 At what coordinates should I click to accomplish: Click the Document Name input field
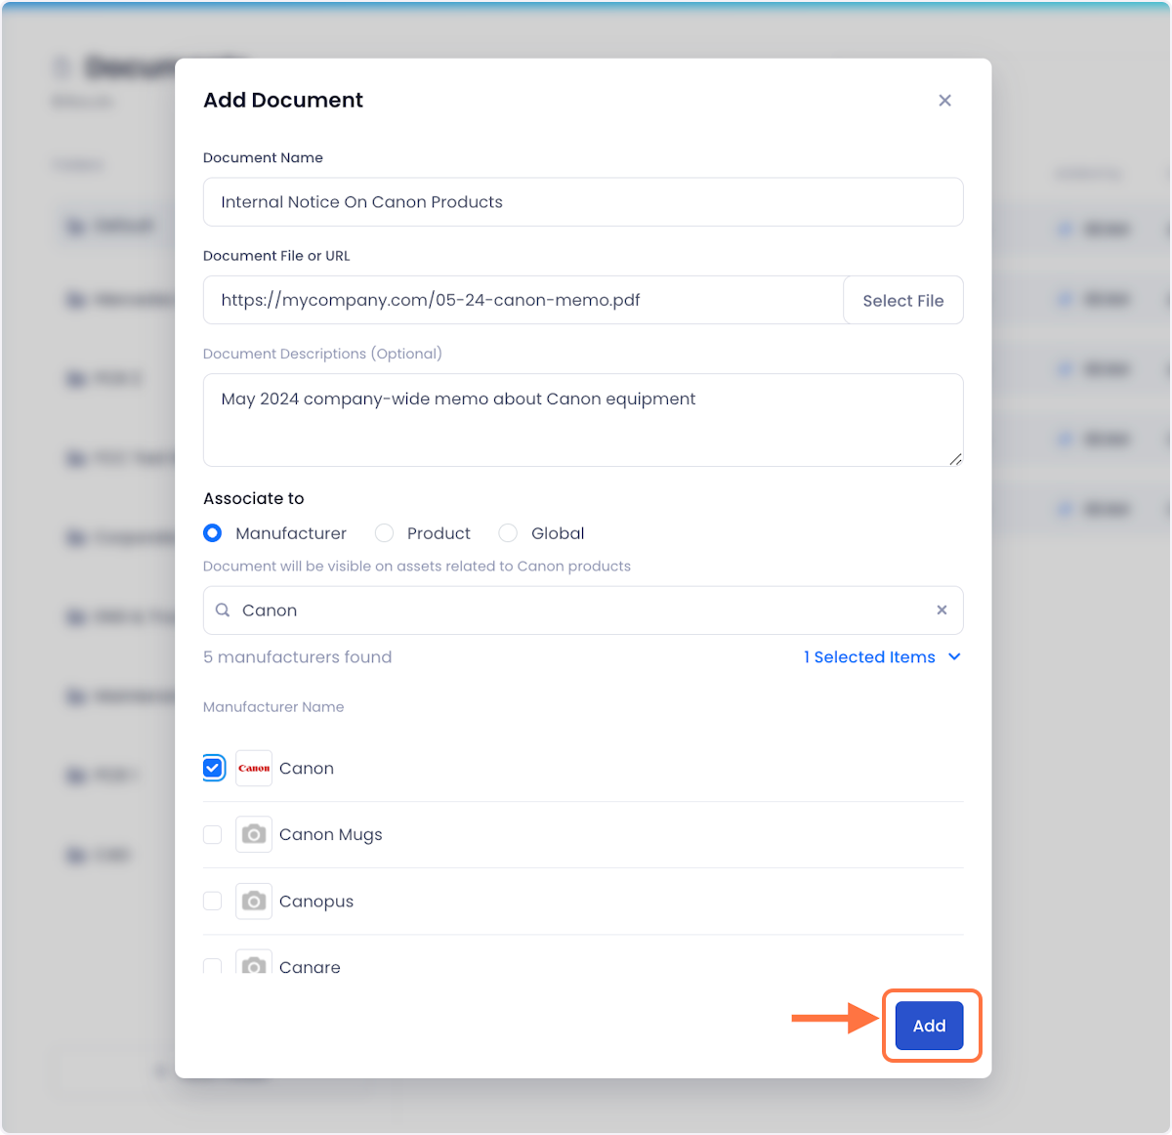(583, 202)
